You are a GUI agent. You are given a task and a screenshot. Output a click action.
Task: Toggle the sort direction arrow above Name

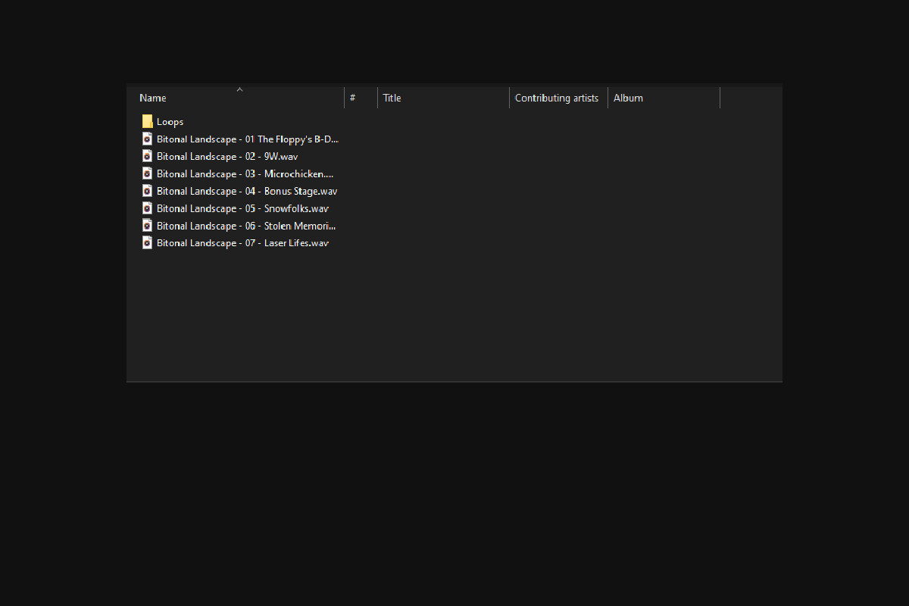coord(239,89)
